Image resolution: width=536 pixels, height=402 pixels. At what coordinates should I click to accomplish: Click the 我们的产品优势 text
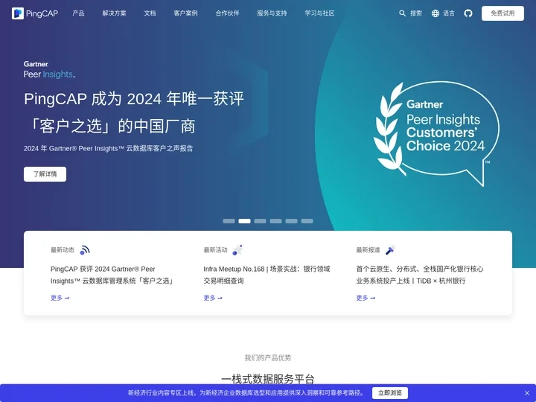click(268, 358)
